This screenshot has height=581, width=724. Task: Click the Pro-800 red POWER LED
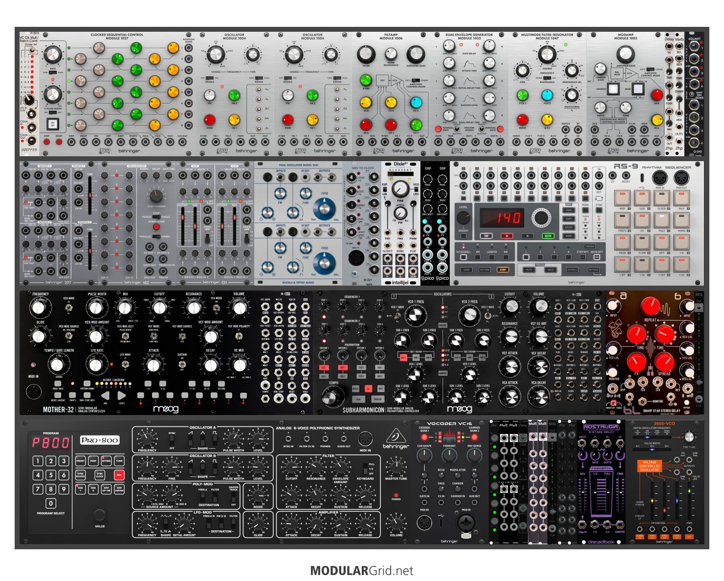(396, 495)
